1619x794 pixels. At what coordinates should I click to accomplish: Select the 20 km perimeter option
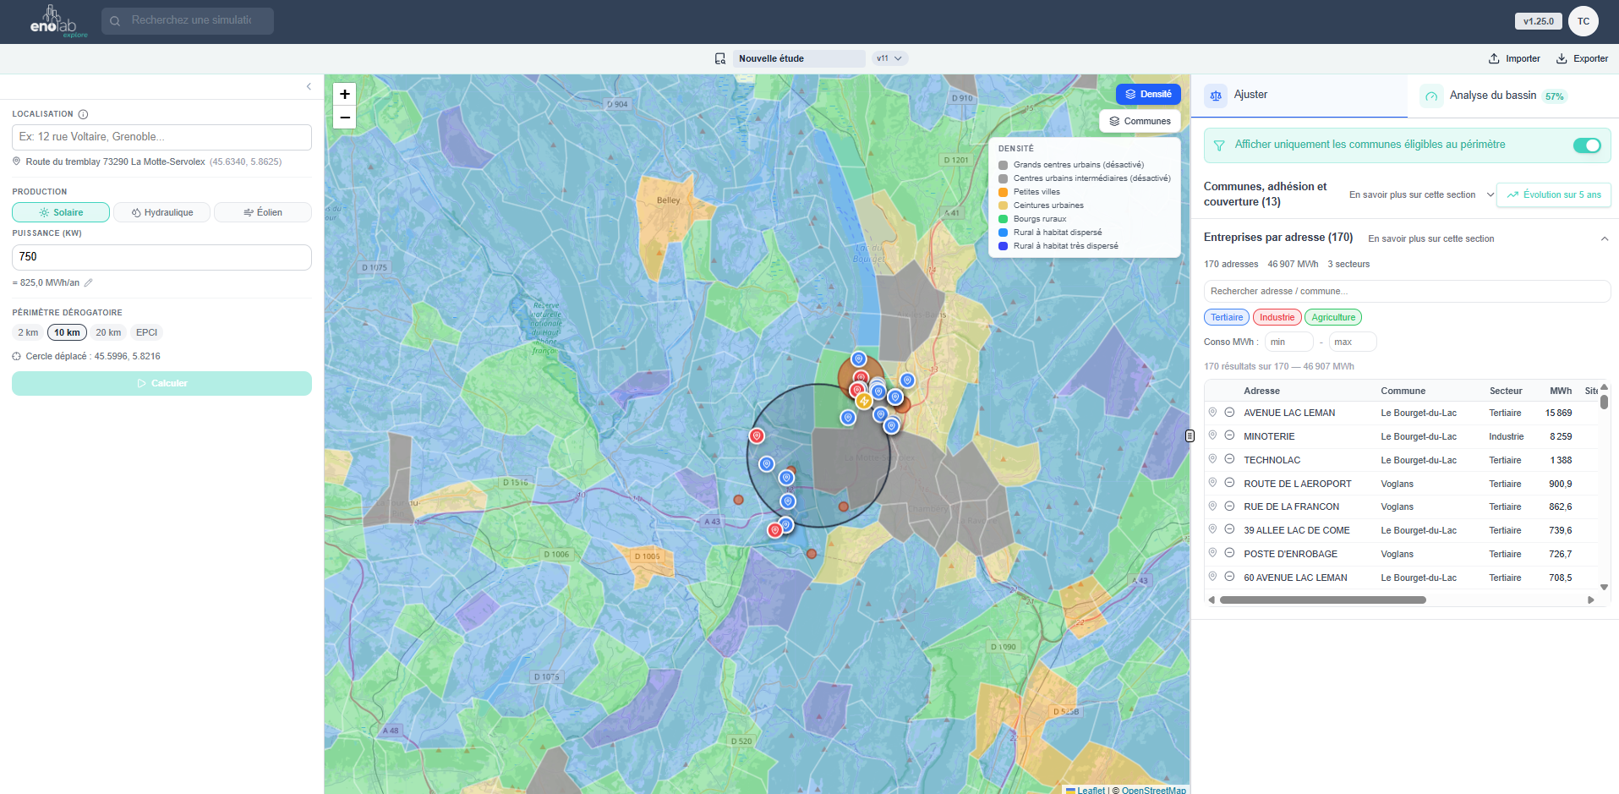click(108, 332)
